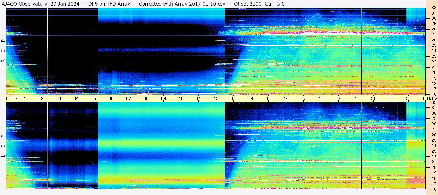Screen dimensions: 438x195
Task: Select hour 16 on the time axis
Action: coord(286,98)
